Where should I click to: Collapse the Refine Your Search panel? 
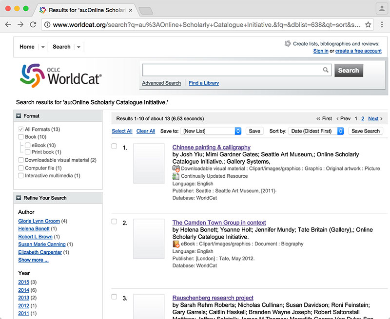click(x=19, y=198)
